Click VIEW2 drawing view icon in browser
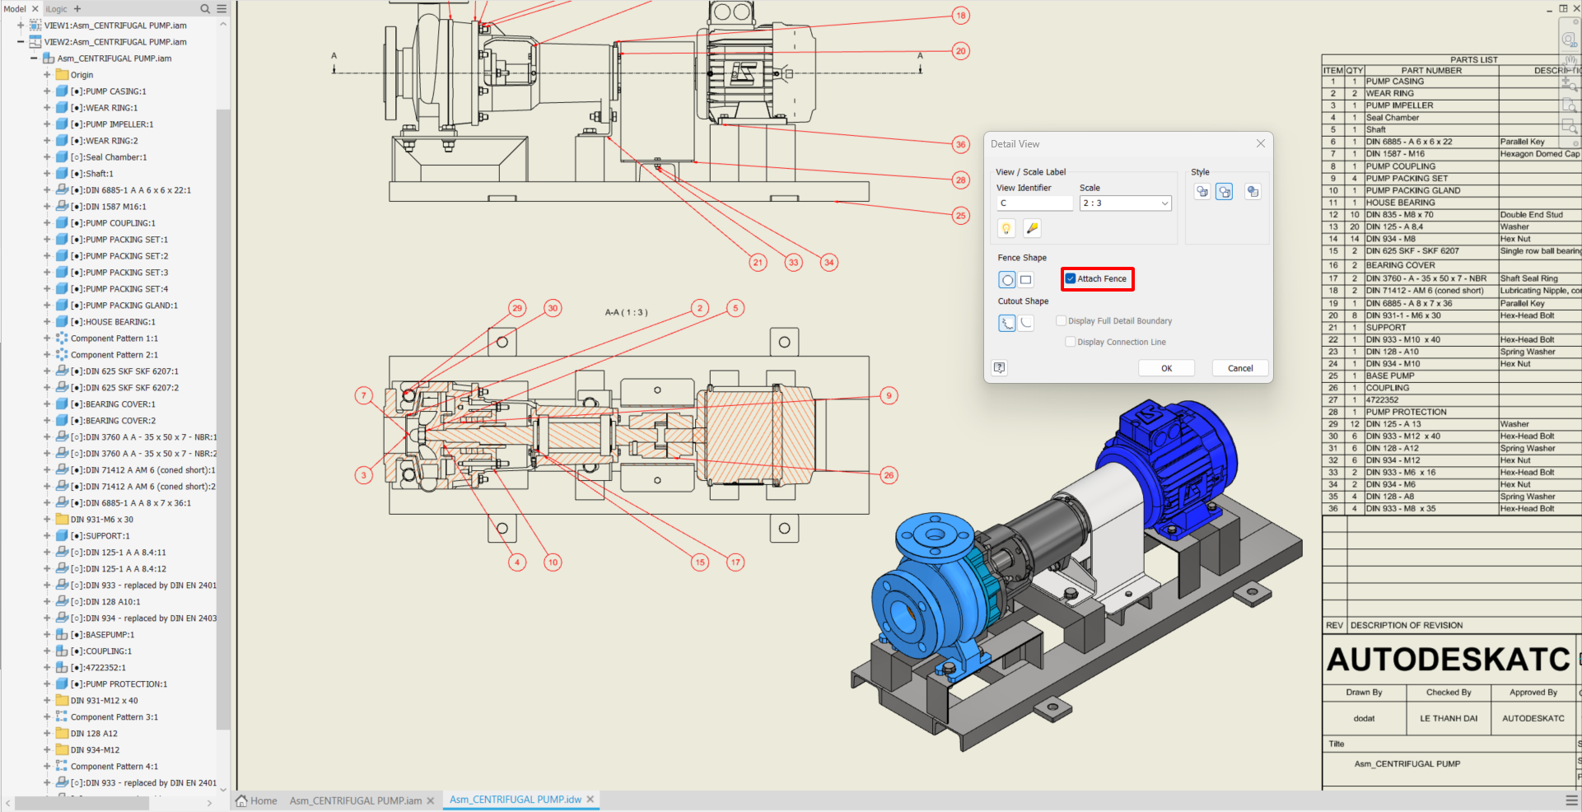The width and height of the screenshot is (1582, 812). click(x=35, y=42)
